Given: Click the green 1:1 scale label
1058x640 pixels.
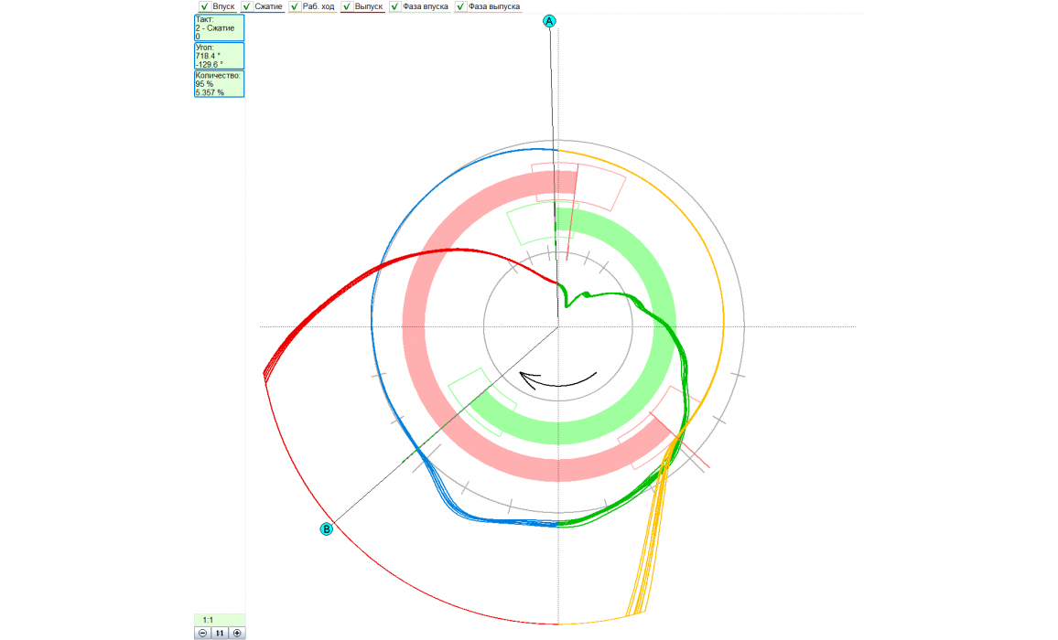Looking at the screenshot, I should point(220,619).
